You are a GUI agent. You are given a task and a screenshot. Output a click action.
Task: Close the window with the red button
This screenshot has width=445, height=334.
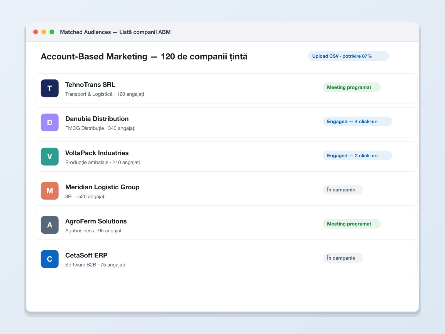36,32
